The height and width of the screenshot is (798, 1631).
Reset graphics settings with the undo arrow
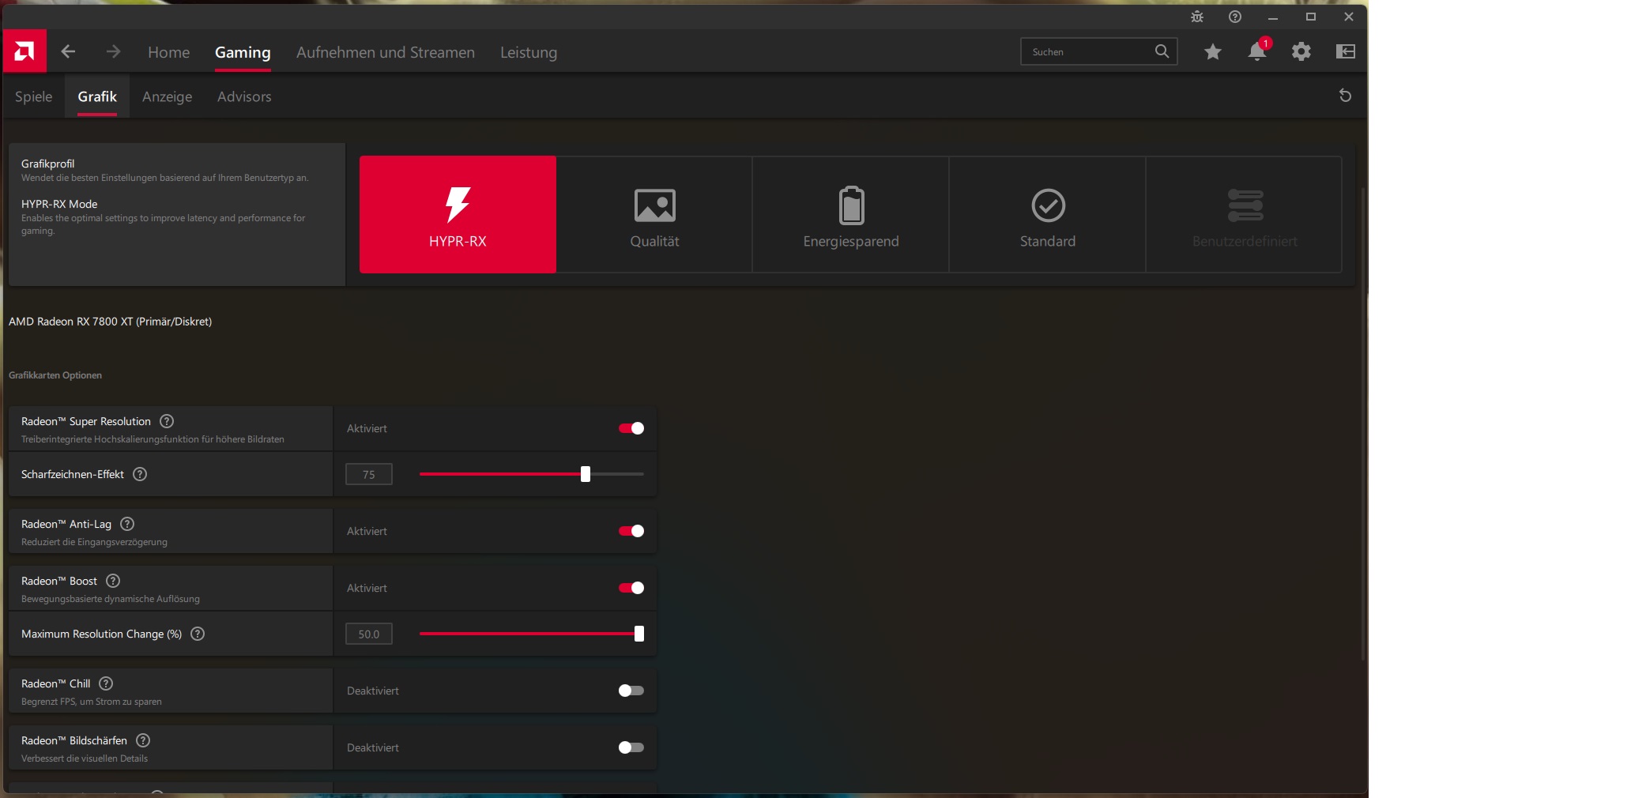(1345, 96)
